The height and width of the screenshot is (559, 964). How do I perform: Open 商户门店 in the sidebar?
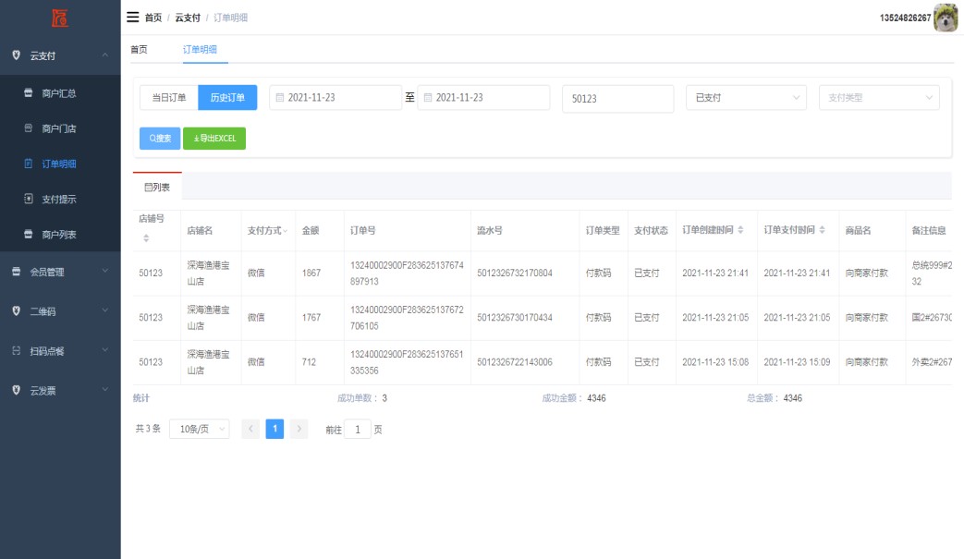(59, 128)
